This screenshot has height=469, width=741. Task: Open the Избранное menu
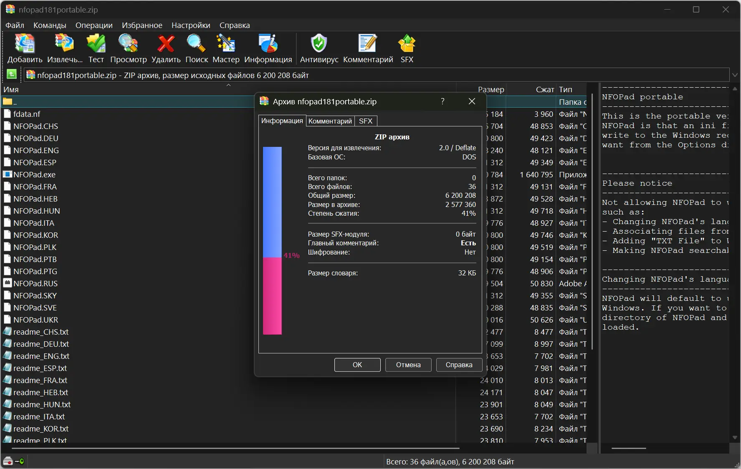(142, 25)
